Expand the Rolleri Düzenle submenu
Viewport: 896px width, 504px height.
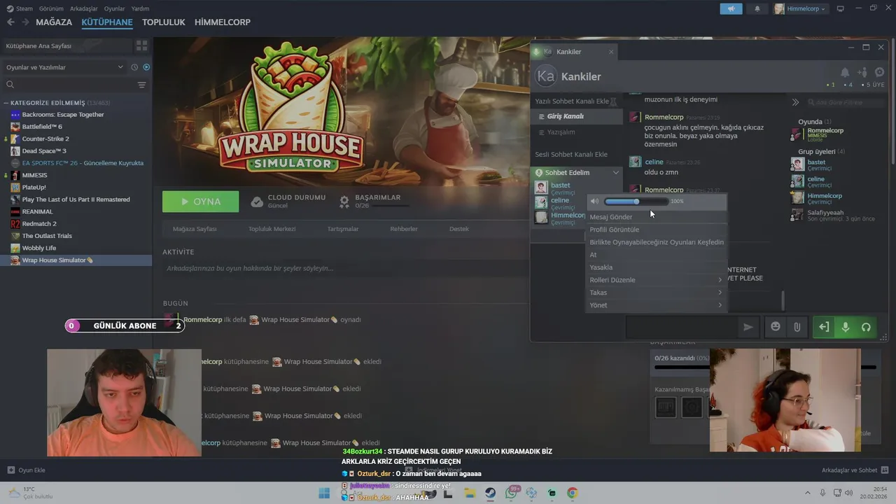click(x=657, y=280)
